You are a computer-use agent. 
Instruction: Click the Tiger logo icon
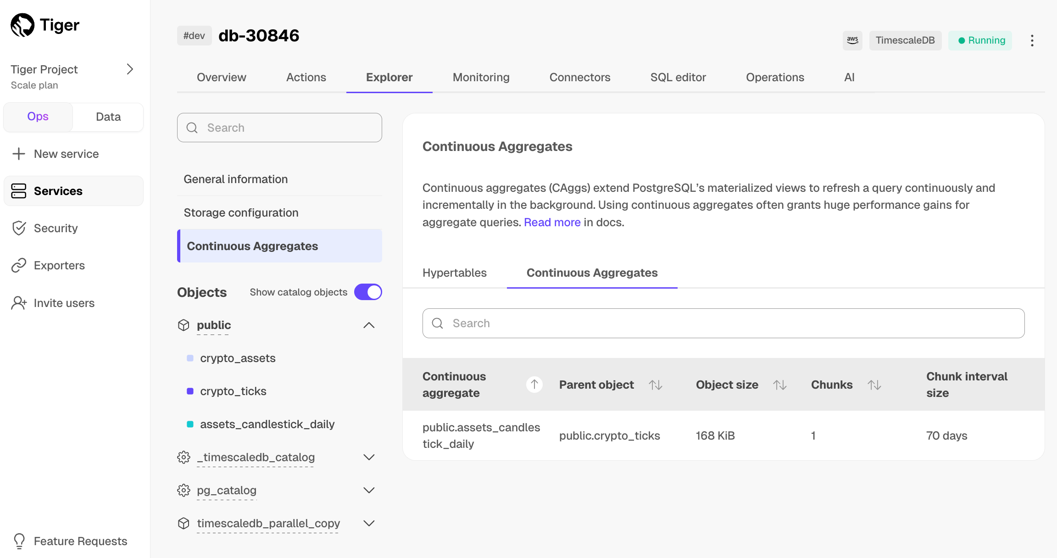[22, 25]
